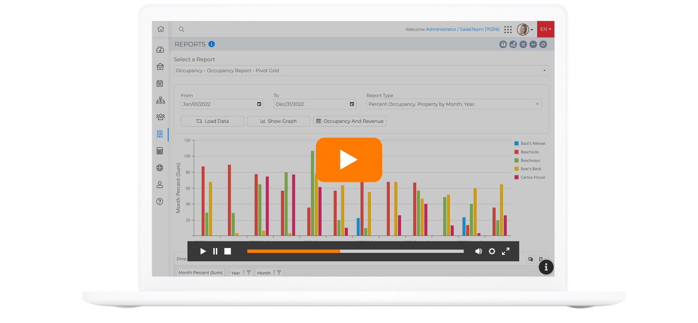The width and height of the screenshot is (698, 323).
Task: Click the Year field filter icon
Action: [x=248, y=272]
